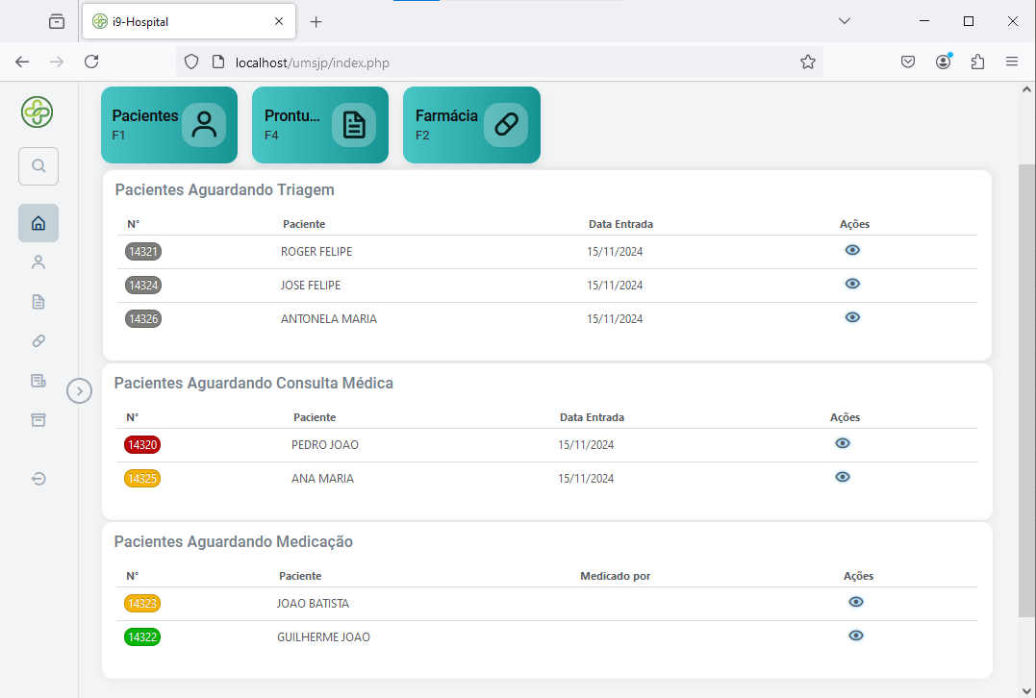
Task: Click the Pacientes Aguardando Consulta Médica heading
Action: coord(254,383)
